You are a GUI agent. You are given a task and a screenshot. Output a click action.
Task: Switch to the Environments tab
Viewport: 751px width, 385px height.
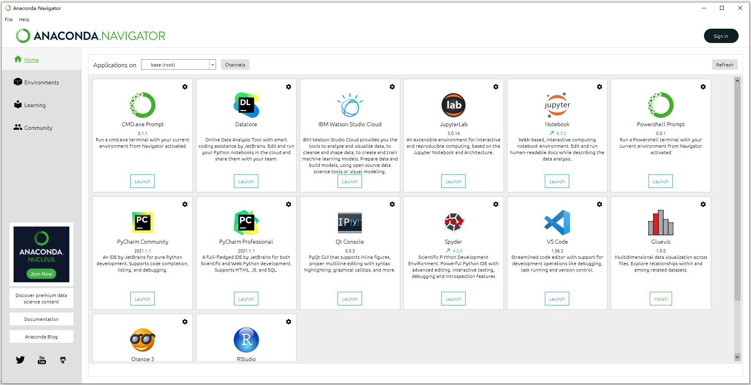pyautogui.click(x=41, y=82)
